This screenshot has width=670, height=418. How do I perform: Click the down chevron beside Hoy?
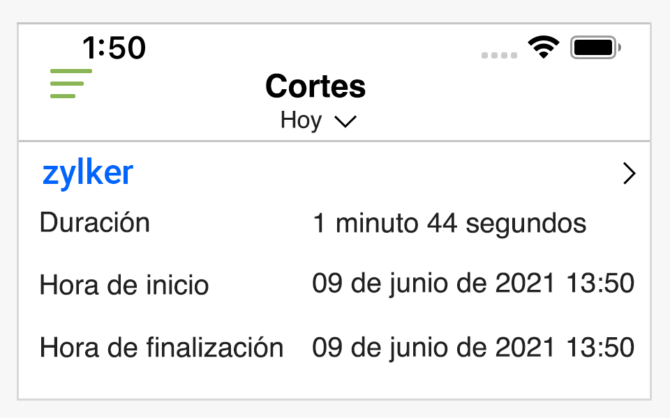(345, 122)
